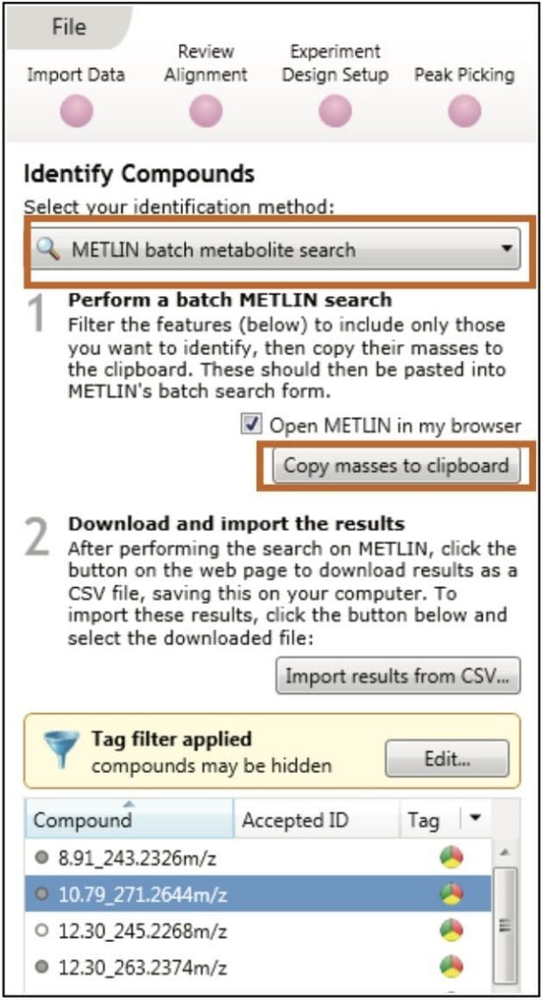Viewport: 543px width, 1000px height.
Task: Click Import results from CSV button
Action: [x=398, y=677]
